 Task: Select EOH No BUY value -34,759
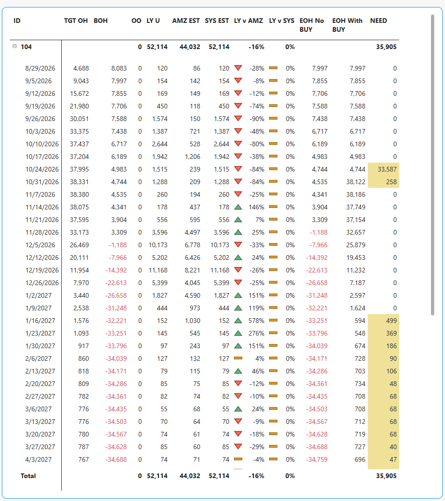click(317, 459)
